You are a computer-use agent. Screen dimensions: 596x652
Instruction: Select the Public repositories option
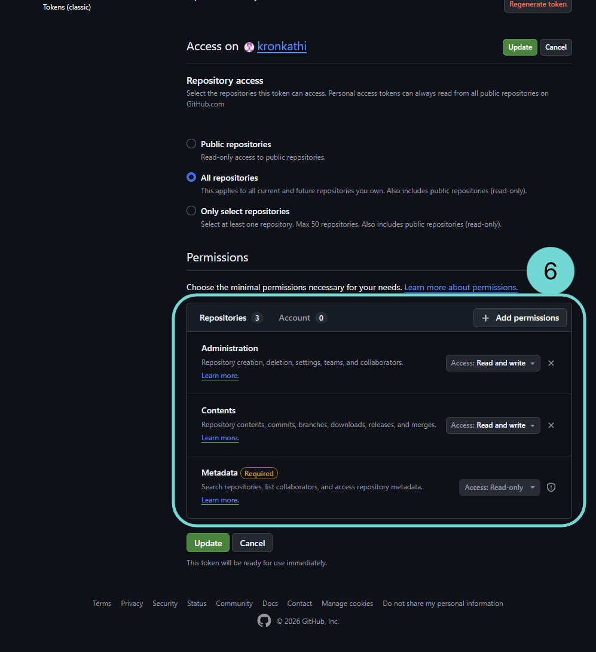191,144
